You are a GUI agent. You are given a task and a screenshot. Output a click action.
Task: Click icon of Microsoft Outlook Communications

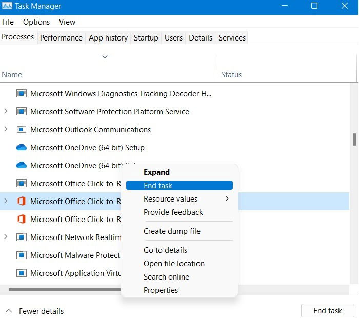(x=22, y=130)
